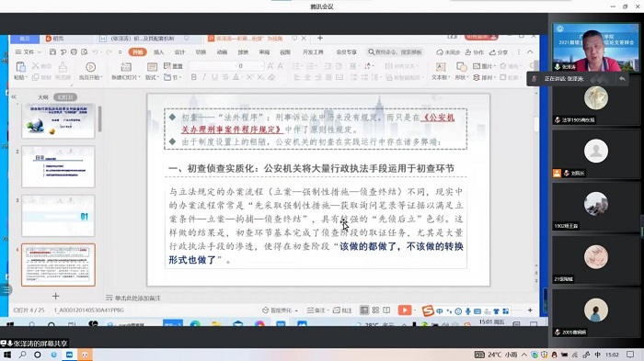Click the 分享 (Share) button
Image resolution: width=644 pixels, height=361 pixels.
499,52
